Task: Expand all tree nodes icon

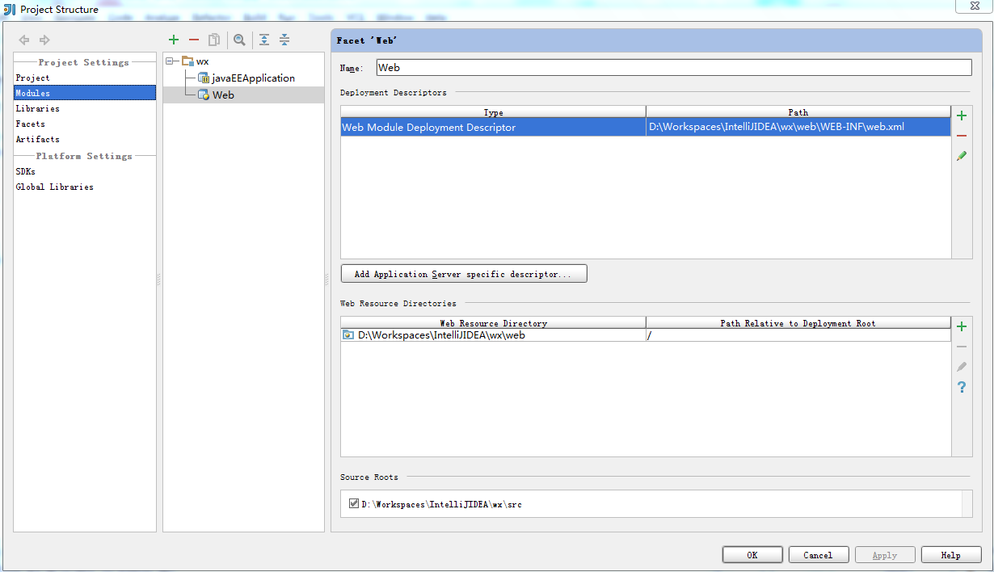Action: click(x=264, y=40)
